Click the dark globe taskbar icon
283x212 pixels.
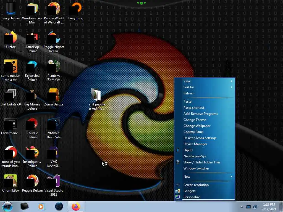click(x=59, y=206)
